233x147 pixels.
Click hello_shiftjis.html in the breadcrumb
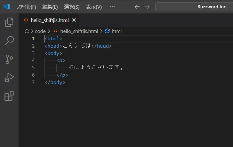pyautogui.click(x=79, y=31)
